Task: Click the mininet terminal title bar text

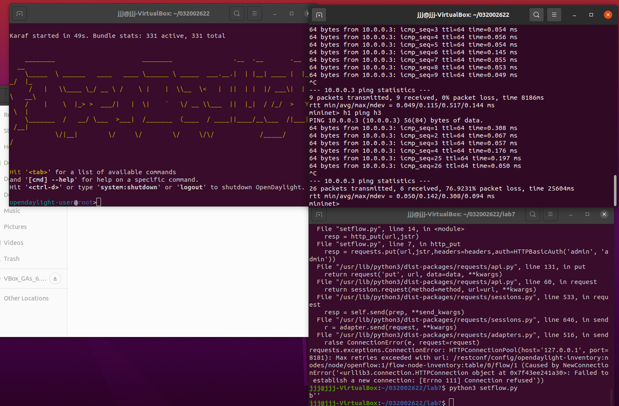Action: 463,15
